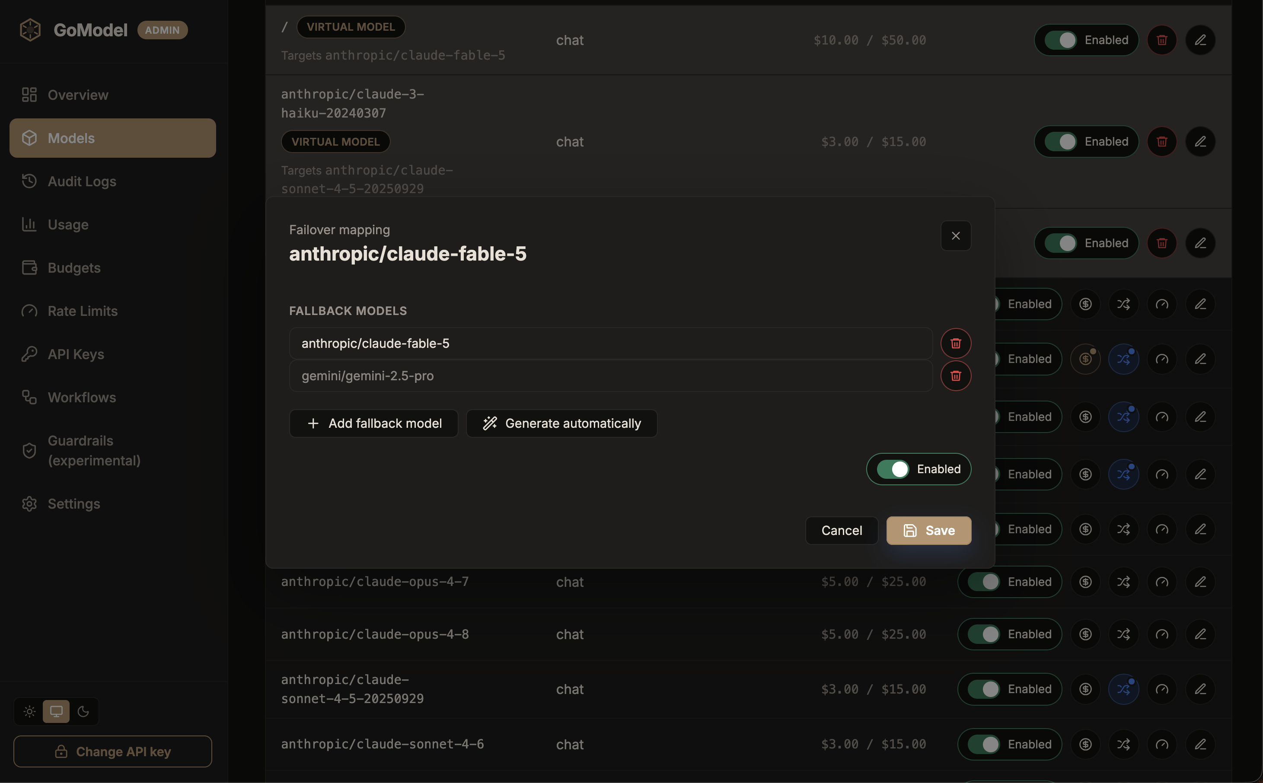This screenshot has height=783, width=1263.
Task: Toggle Enabled for $10.00 / $50.00 virtual model
Action: [x=1086, y=40]
